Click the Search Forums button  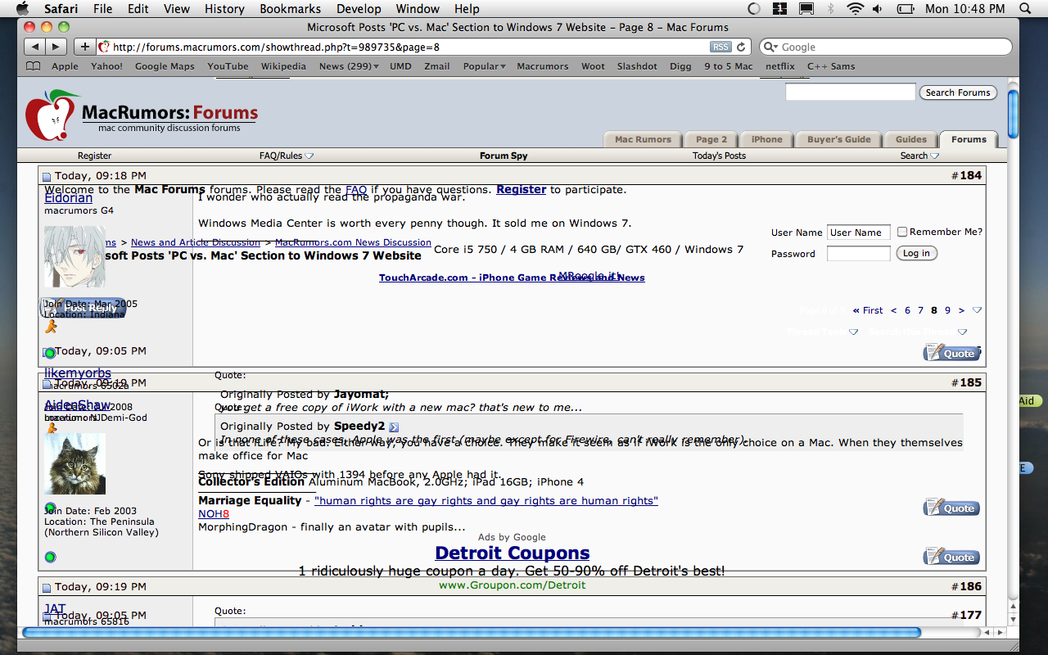coord(958,93)
